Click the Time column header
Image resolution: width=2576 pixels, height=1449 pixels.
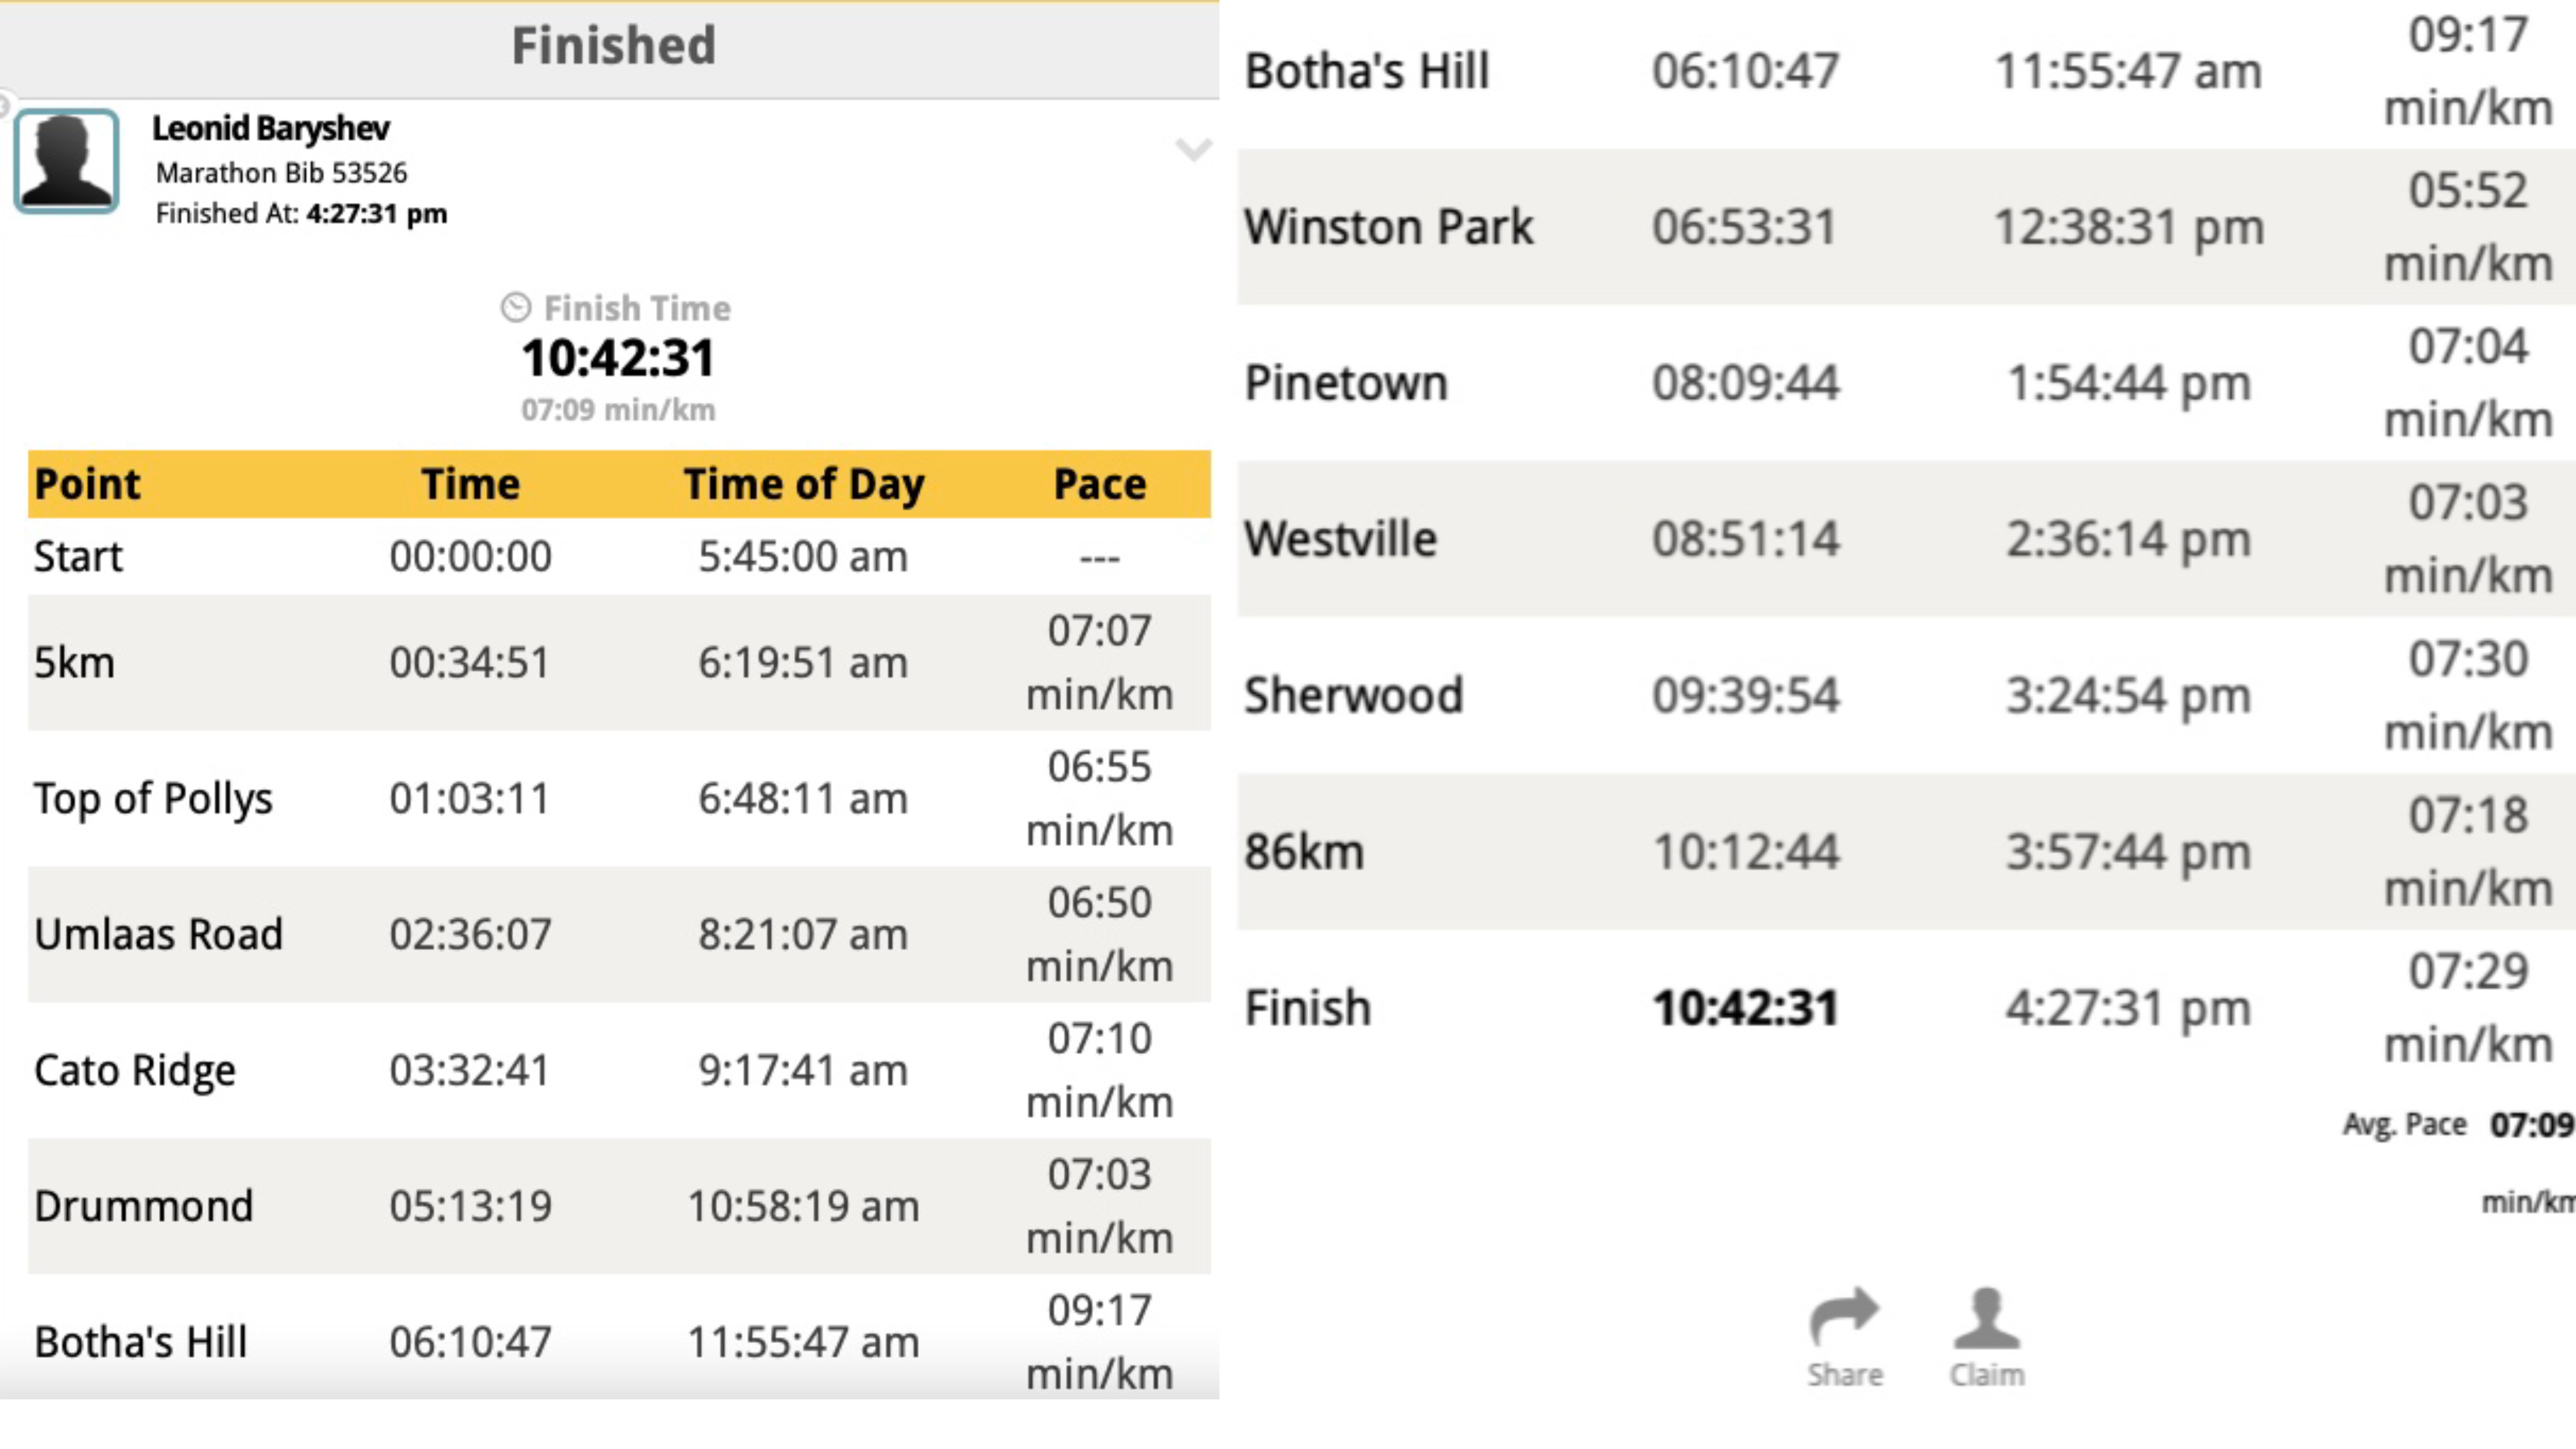coord(470,484)
